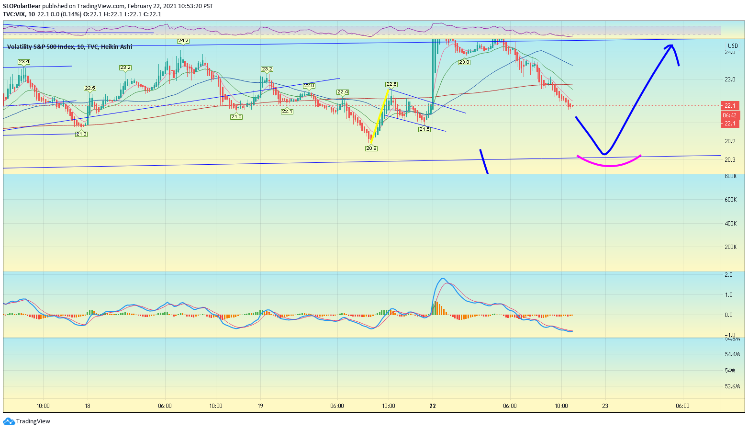Click the 20.9 price axis value
The image size is (748, 430).
point(730,141)
